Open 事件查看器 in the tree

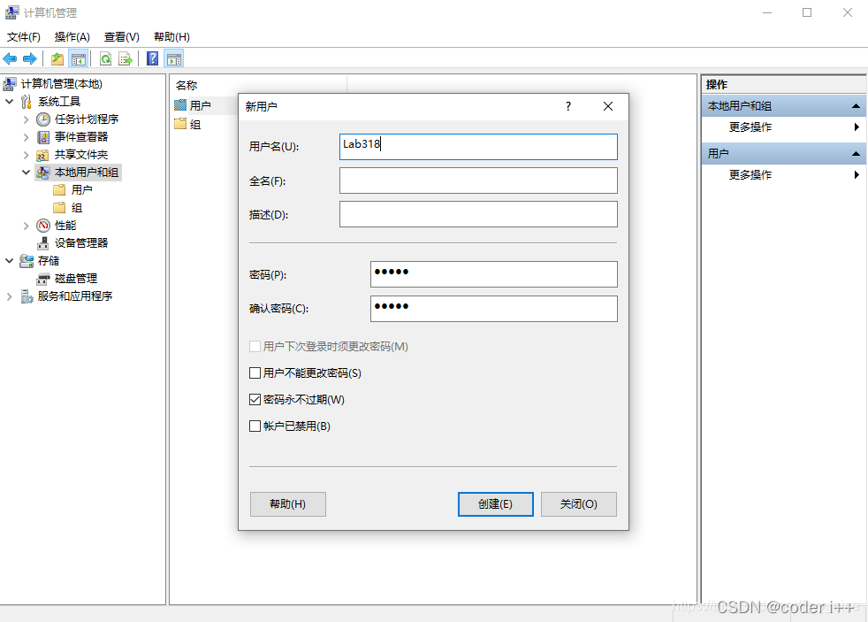coord(80,137)
